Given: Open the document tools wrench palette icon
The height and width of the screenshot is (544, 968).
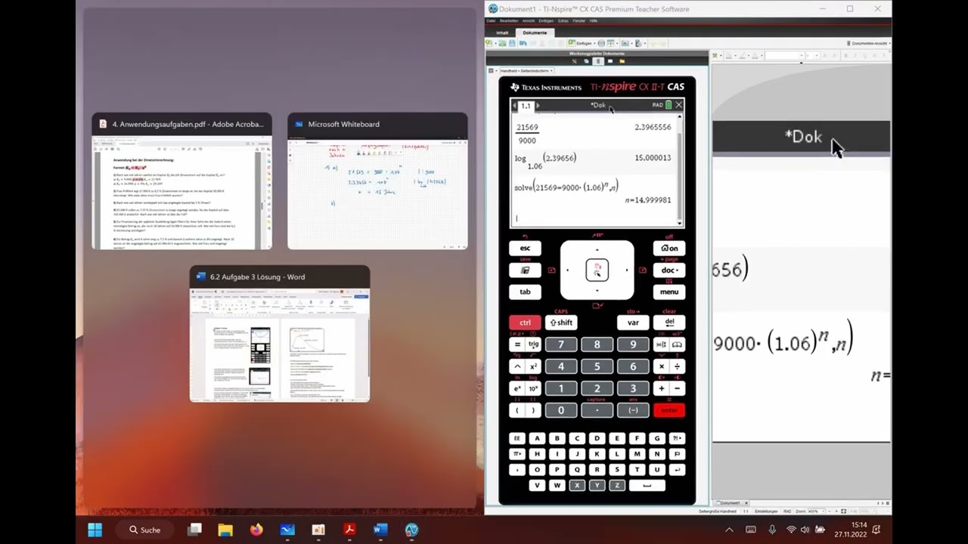Looking at the screenshot, I should coord(573,61).
